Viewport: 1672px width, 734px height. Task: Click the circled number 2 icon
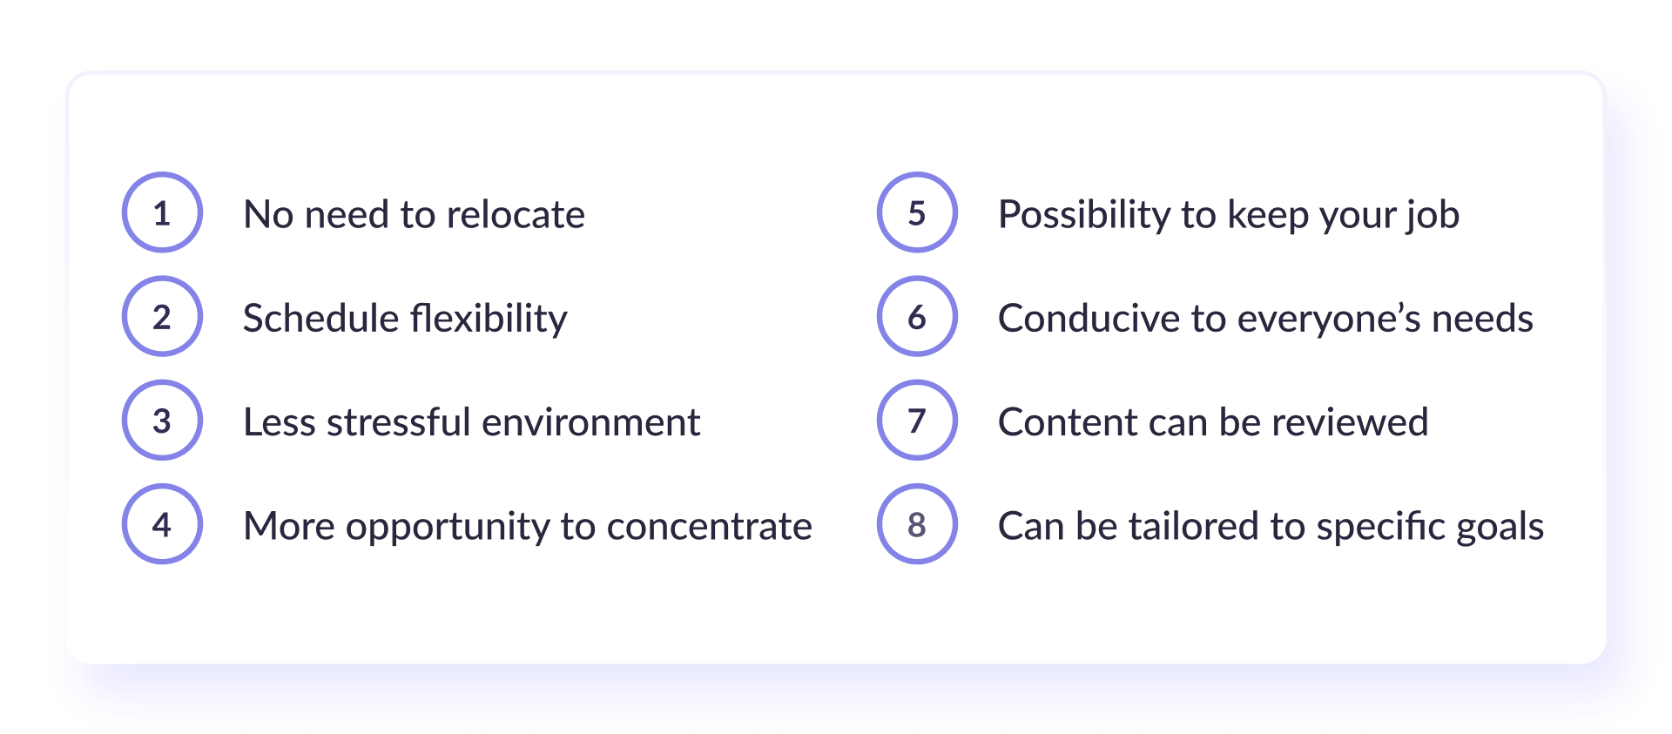point(162,317)
